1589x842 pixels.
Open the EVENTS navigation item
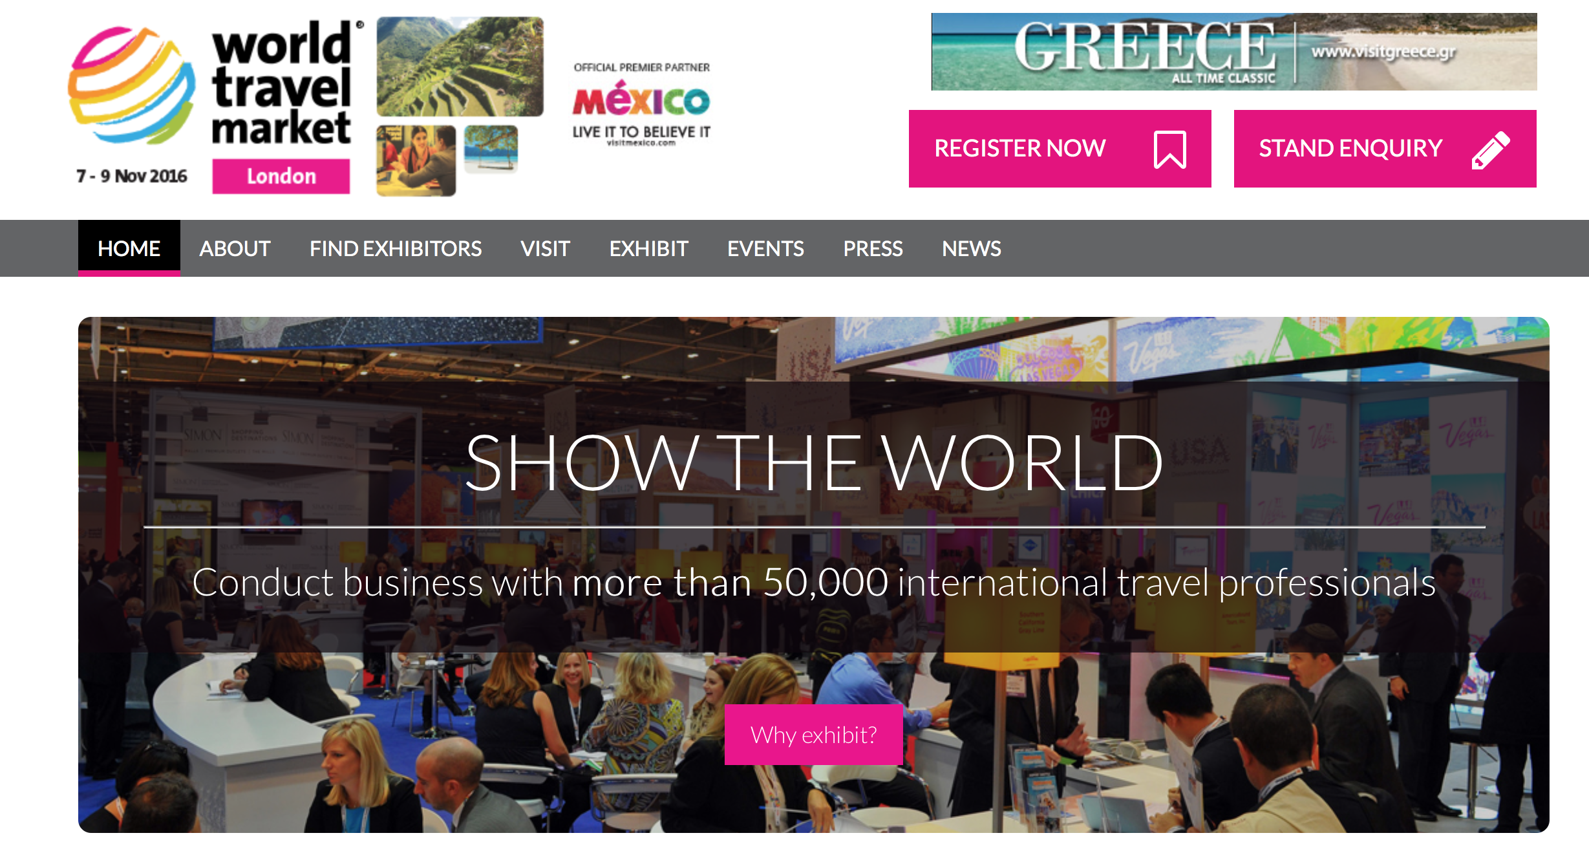(766, 248)
